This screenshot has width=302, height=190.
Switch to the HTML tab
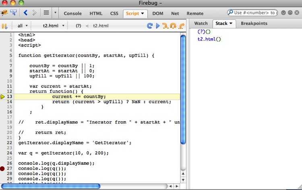[x=96, y=13]
